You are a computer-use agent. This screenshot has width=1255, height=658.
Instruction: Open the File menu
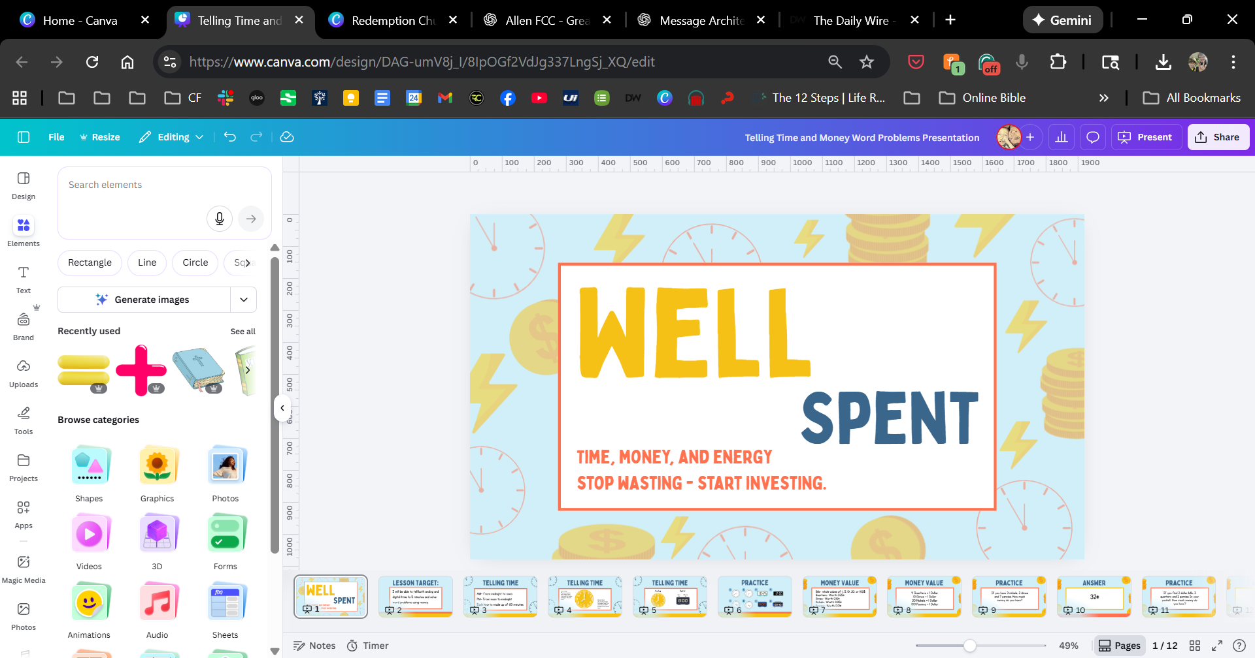click(x=56, y=137)
